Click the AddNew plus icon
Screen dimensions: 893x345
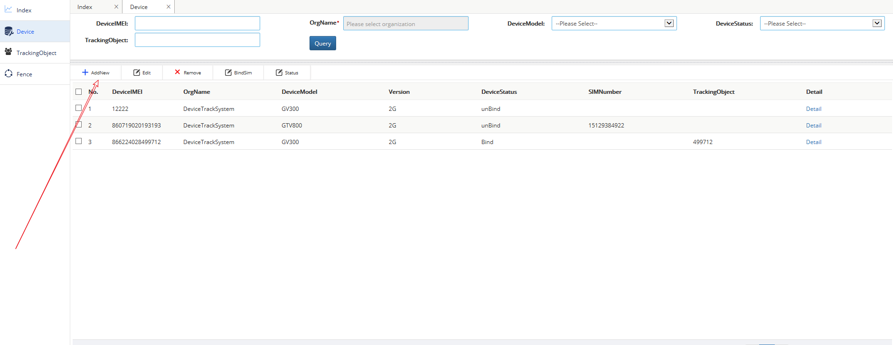(x=85, y=73)
